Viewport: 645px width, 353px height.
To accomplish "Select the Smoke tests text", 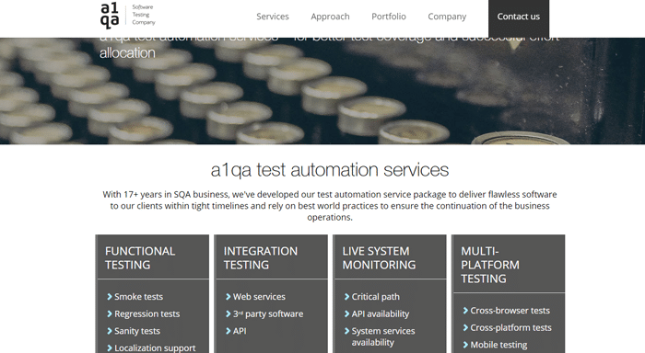I will tap(138, 296).
